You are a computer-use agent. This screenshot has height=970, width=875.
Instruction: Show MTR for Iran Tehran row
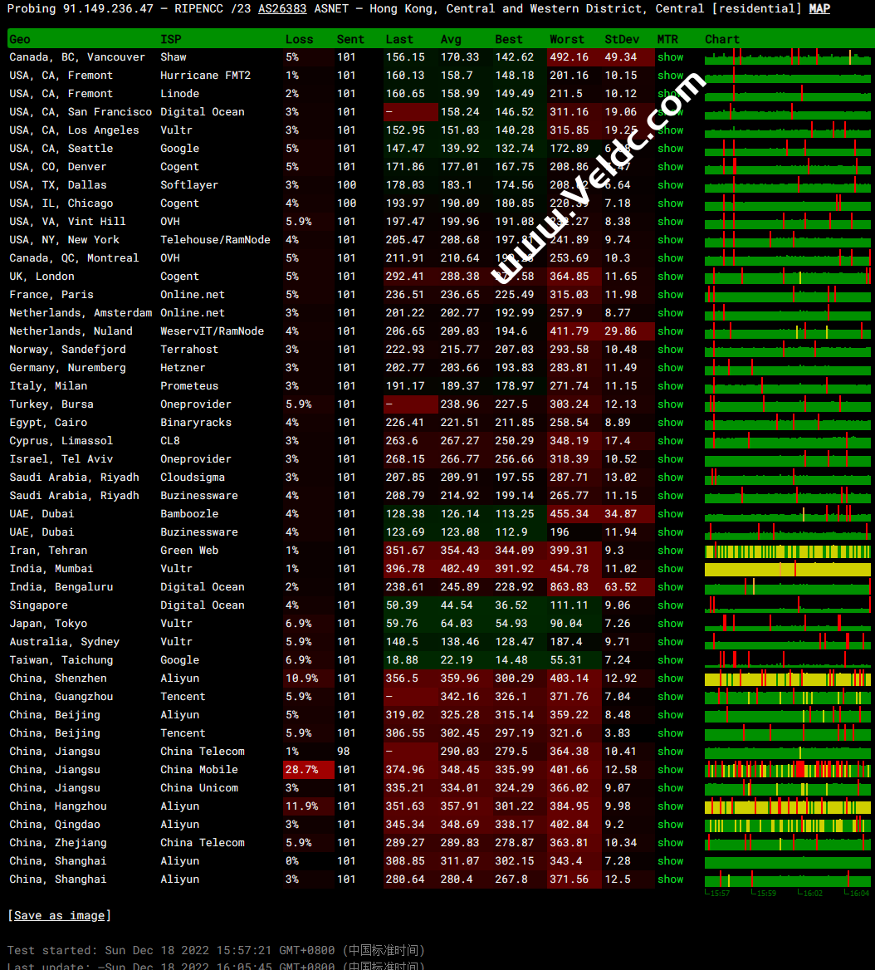coord(670,551)
